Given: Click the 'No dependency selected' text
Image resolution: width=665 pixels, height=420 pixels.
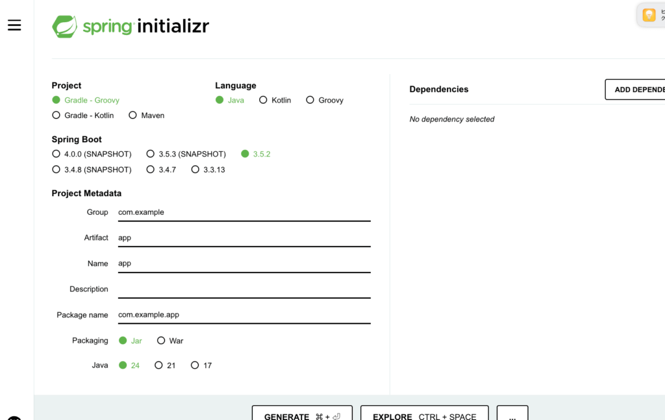Looking at the screenshot, I should click(452, 119).
